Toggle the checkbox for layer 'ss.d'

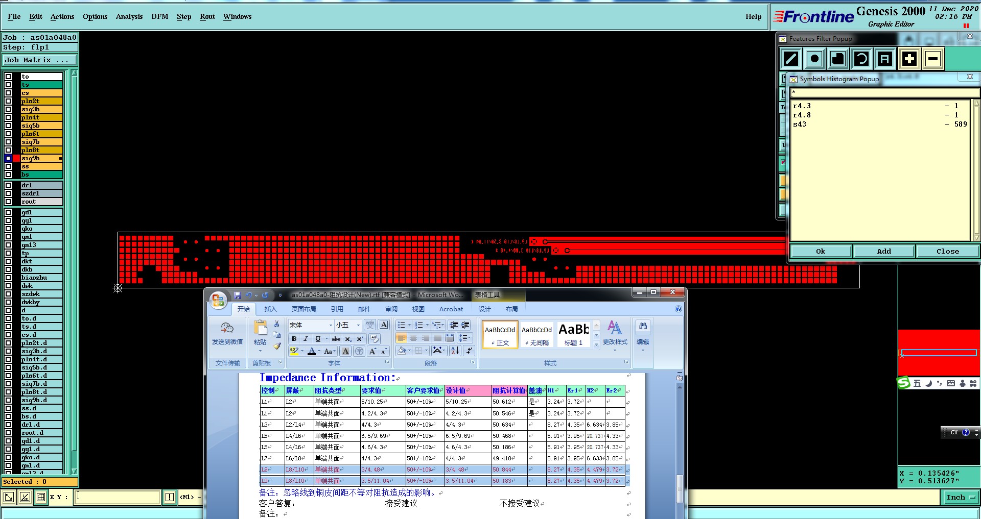[x=8, y=408]
